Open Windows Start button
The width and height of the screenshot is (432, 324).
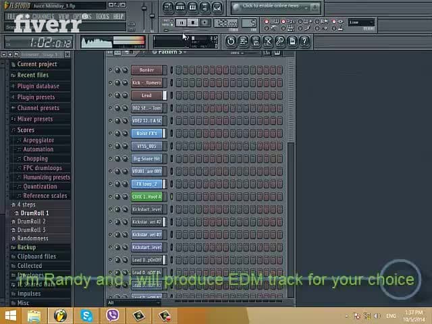(x=11, y=315)
